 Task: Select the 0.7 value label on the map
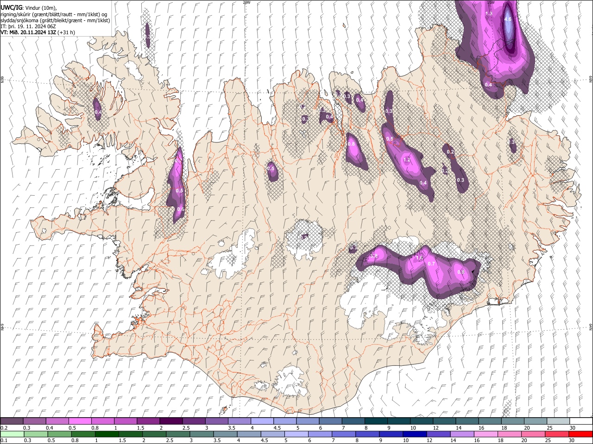tap(431, 264)
